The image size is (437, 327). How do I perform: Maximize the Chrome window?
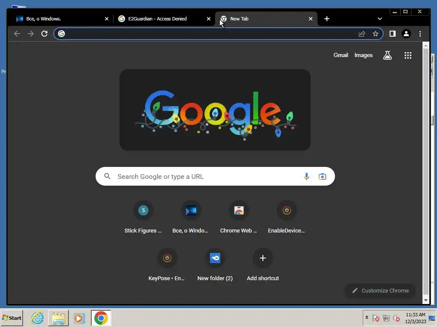point(405,11)
